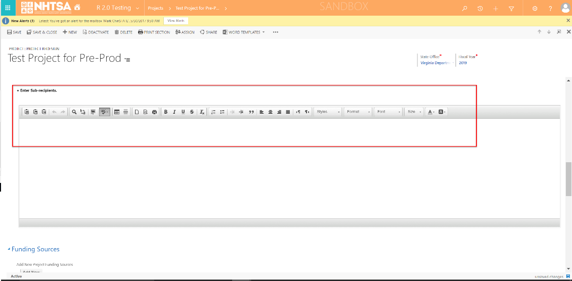Click the Increase Indent icon
The image size is (572, 281).
coord(241,112)
